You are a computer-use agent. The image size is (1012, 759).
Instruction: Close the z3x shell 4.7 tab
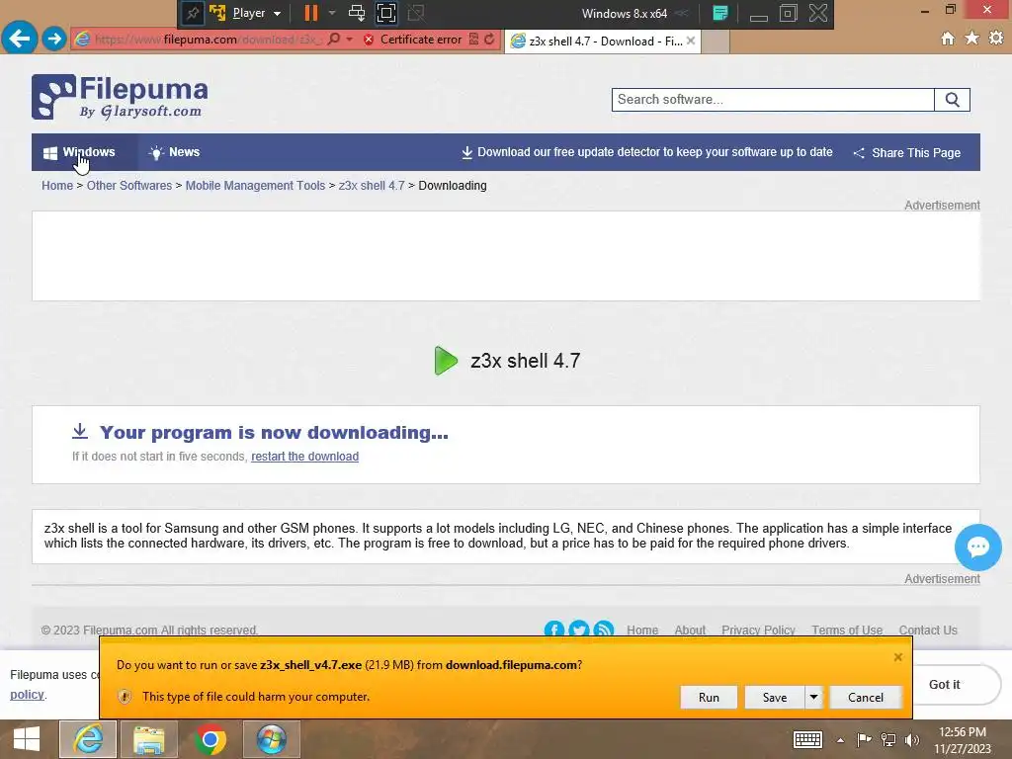click(x=691, y=41)
